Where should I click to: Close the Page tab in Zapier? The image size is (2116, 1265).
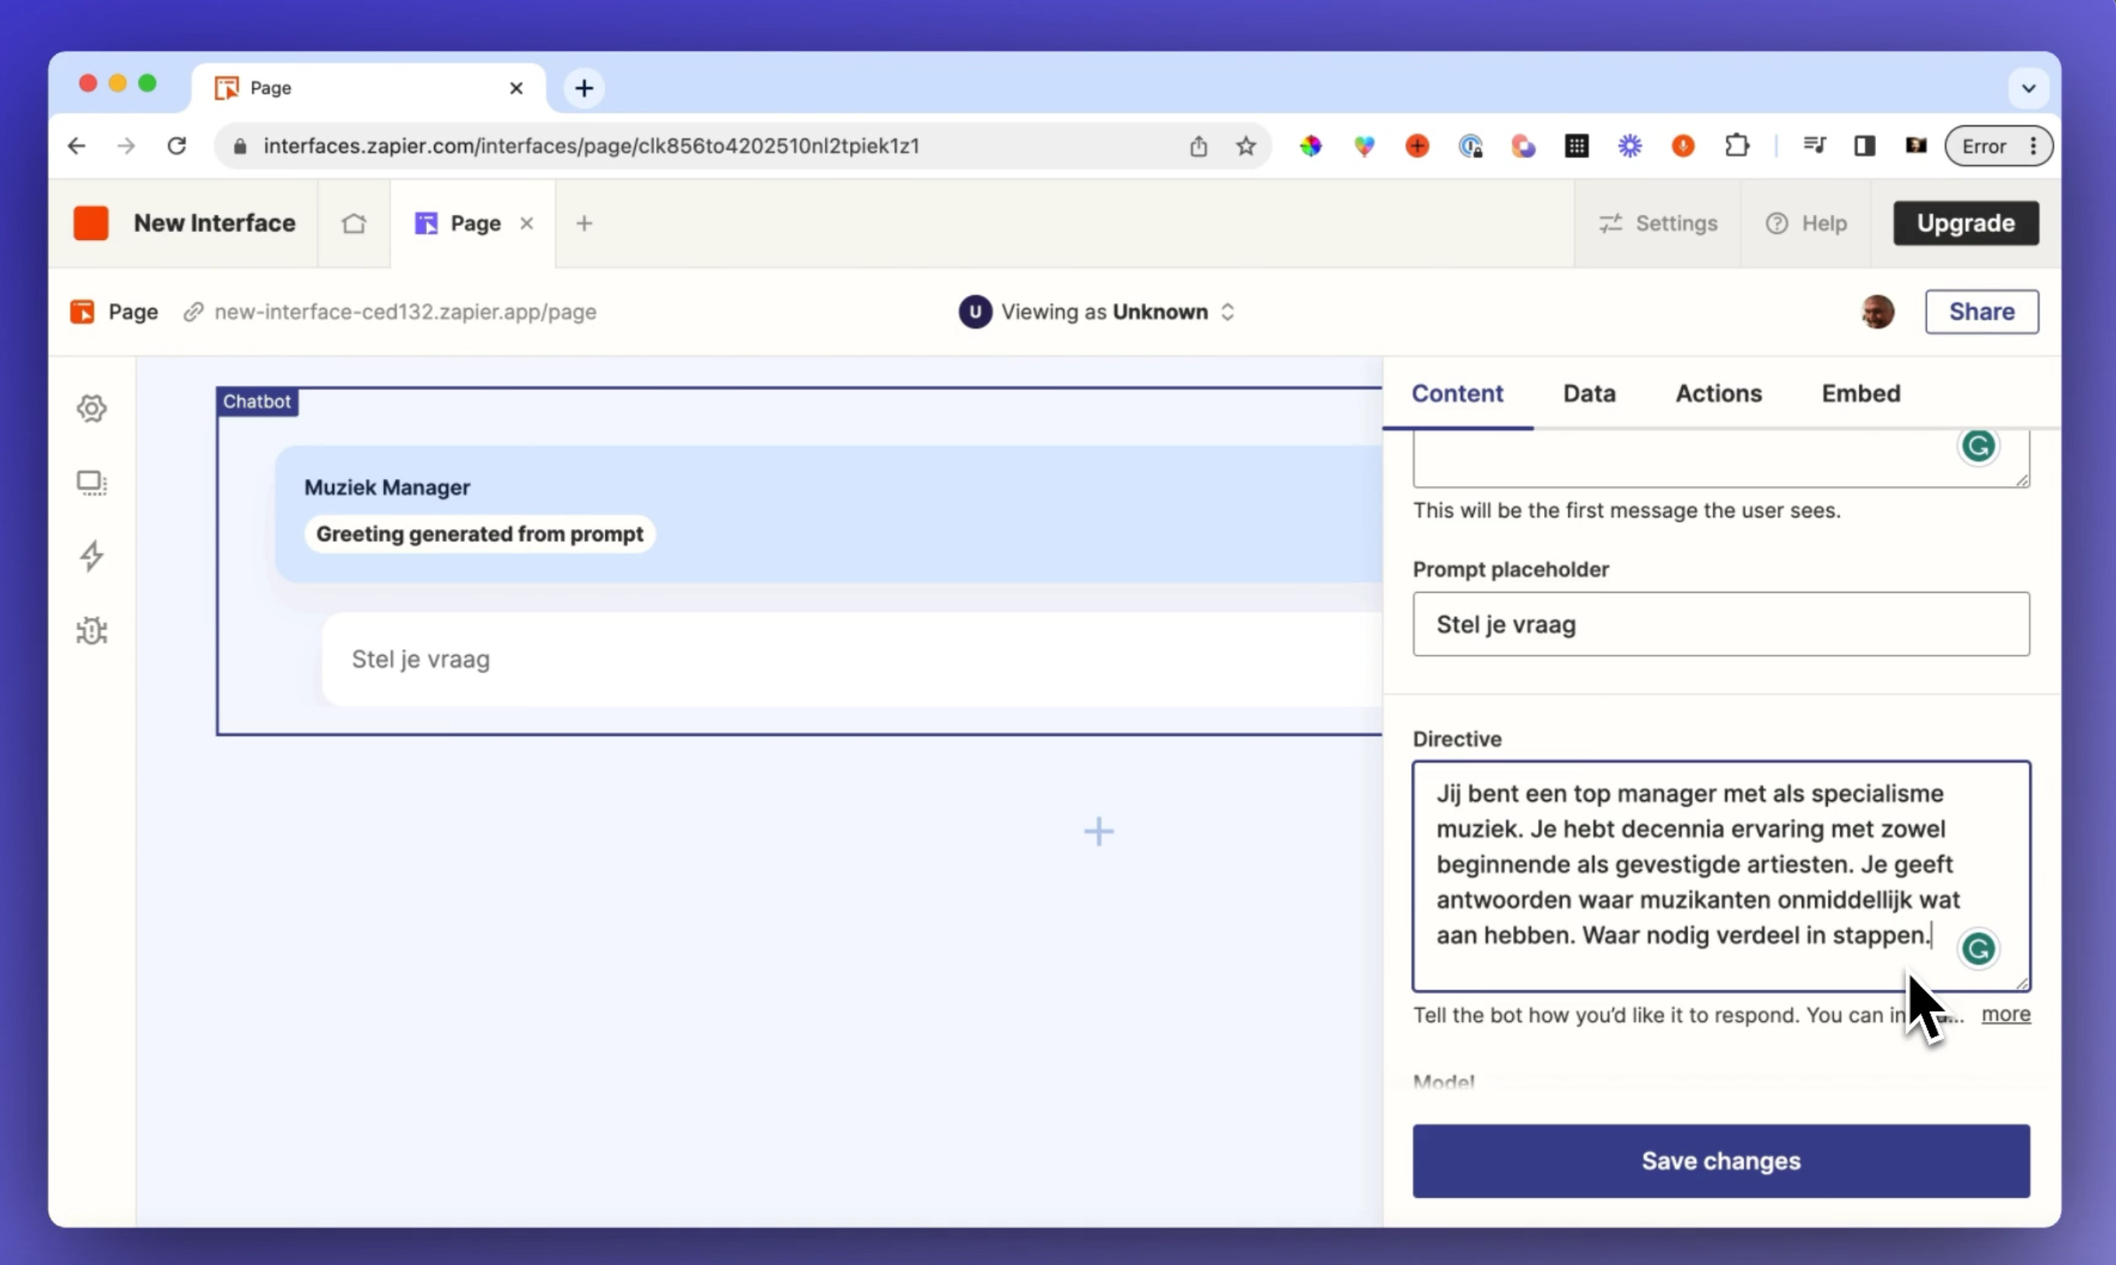(x=527, y=224)
